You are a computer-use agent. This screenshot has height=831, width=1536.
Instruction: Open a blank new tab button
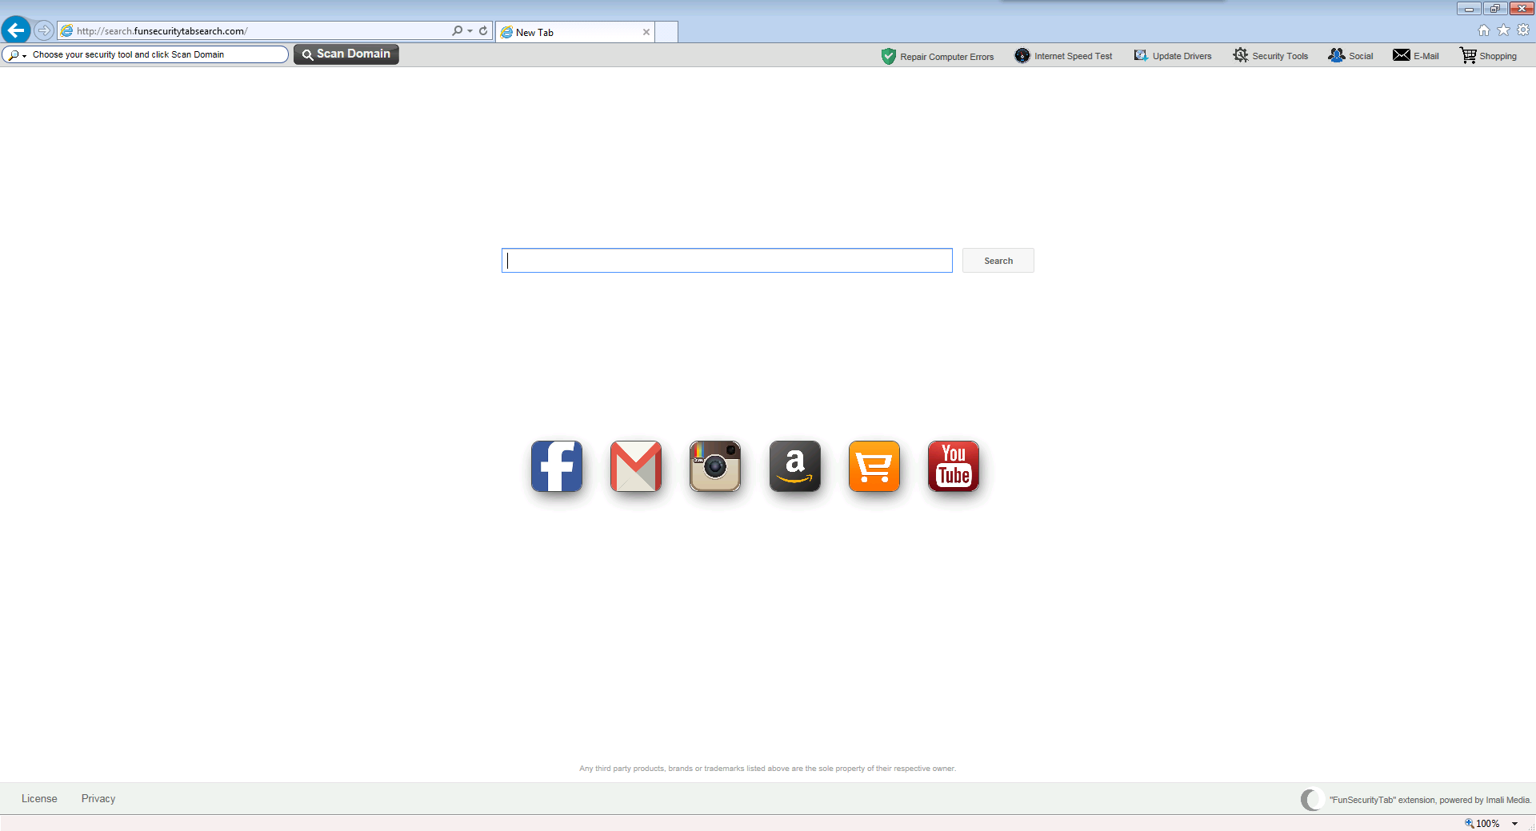pos(666,32)
